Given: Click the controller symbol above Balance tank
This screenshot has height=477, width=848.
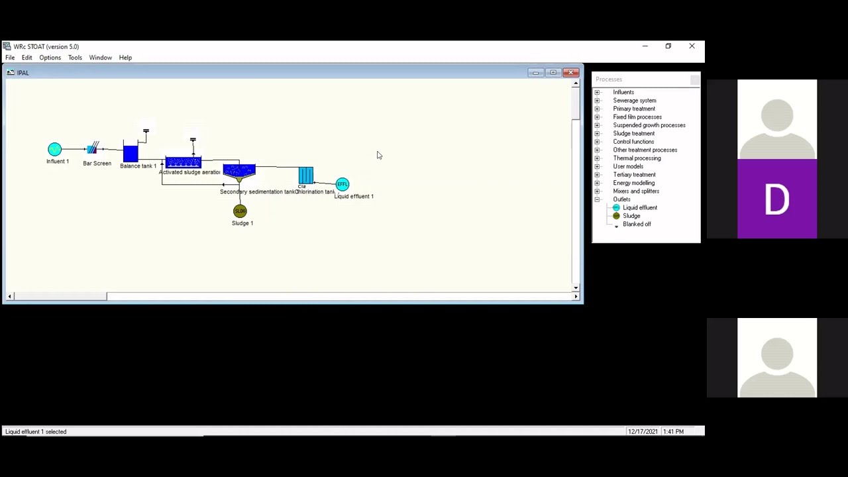Looking at the screenshot, I should [x=146, y=131].
